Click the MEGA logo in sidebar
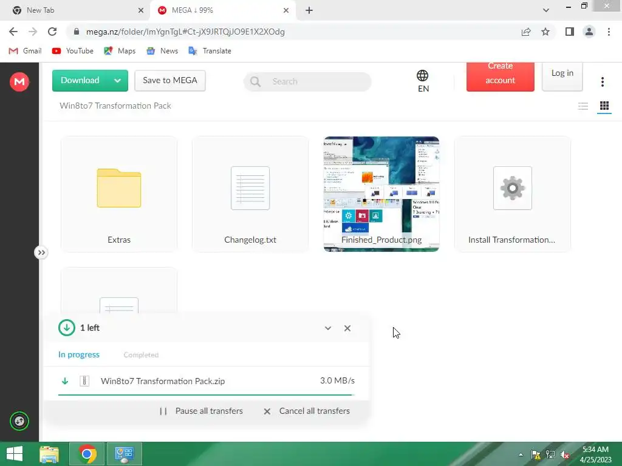Image resolution: width=622 pixels, height=466 pixels. pos(19,82)
